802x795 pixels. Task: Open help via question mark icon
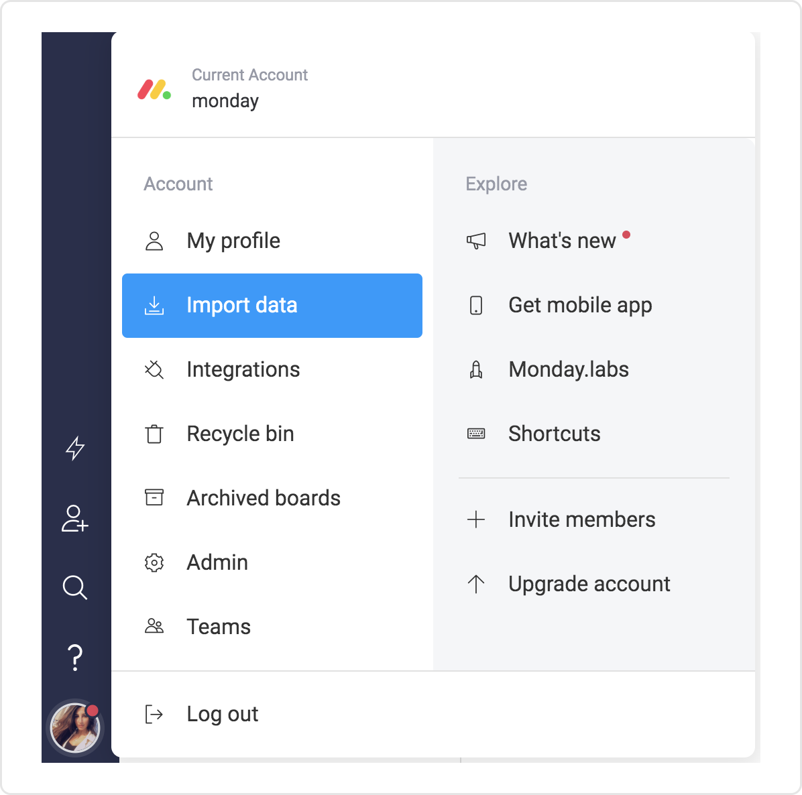point(75,658)
